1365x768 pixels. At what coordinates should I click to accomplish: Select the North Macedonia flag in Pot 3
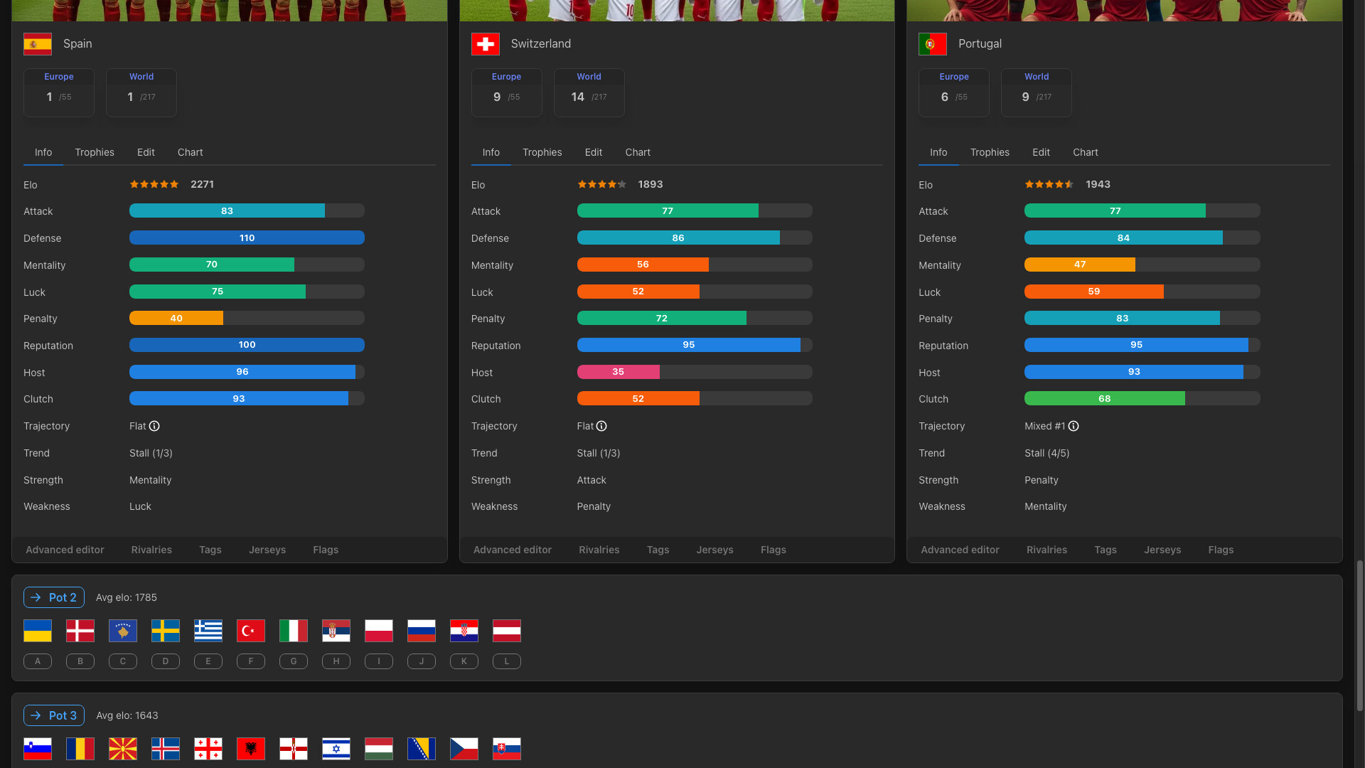tap(123, 749)
